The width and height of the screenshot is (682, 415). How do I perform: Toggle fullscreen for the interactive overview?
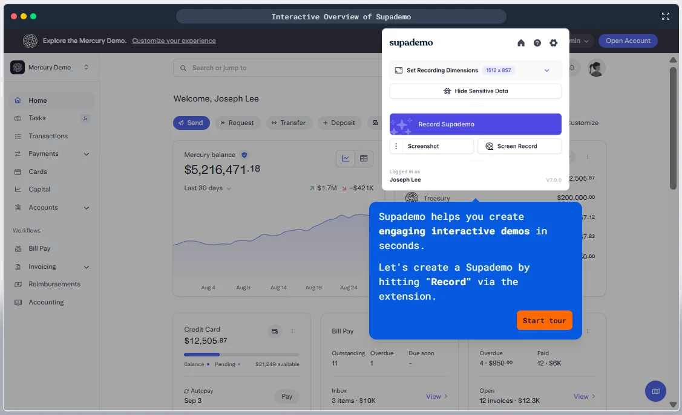666,16
